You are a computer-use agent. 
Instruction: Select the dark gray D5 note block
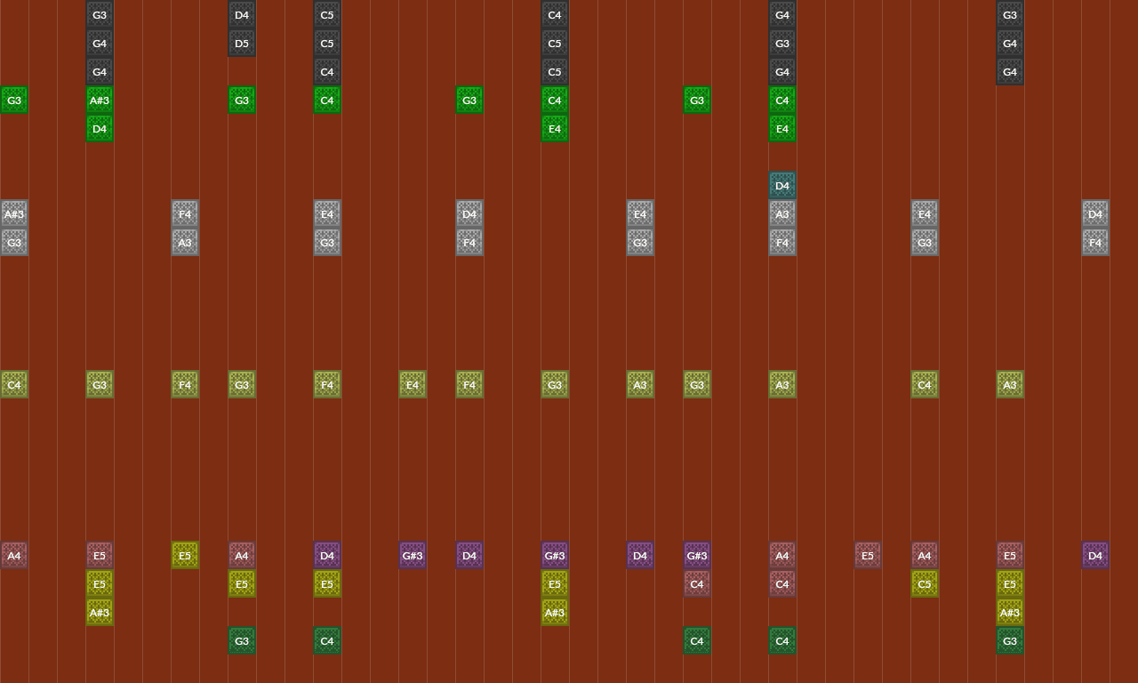242,44
